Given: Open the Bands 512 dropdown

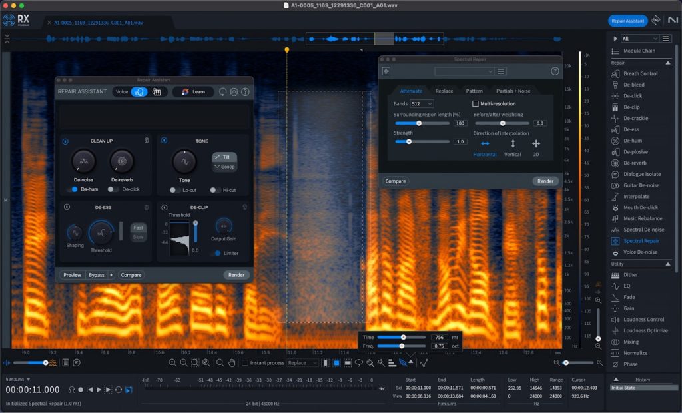Looking at the screenshot, I should tap(422, 104).
